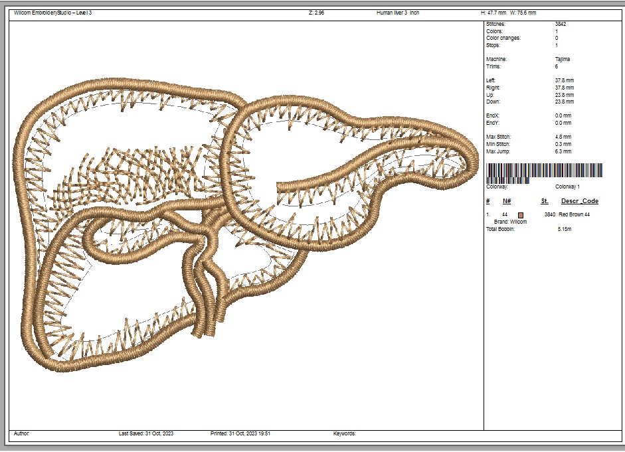Select the "N#" column header
The width and height of the screenshot is (625, 452).
click(x=507, y=201)
